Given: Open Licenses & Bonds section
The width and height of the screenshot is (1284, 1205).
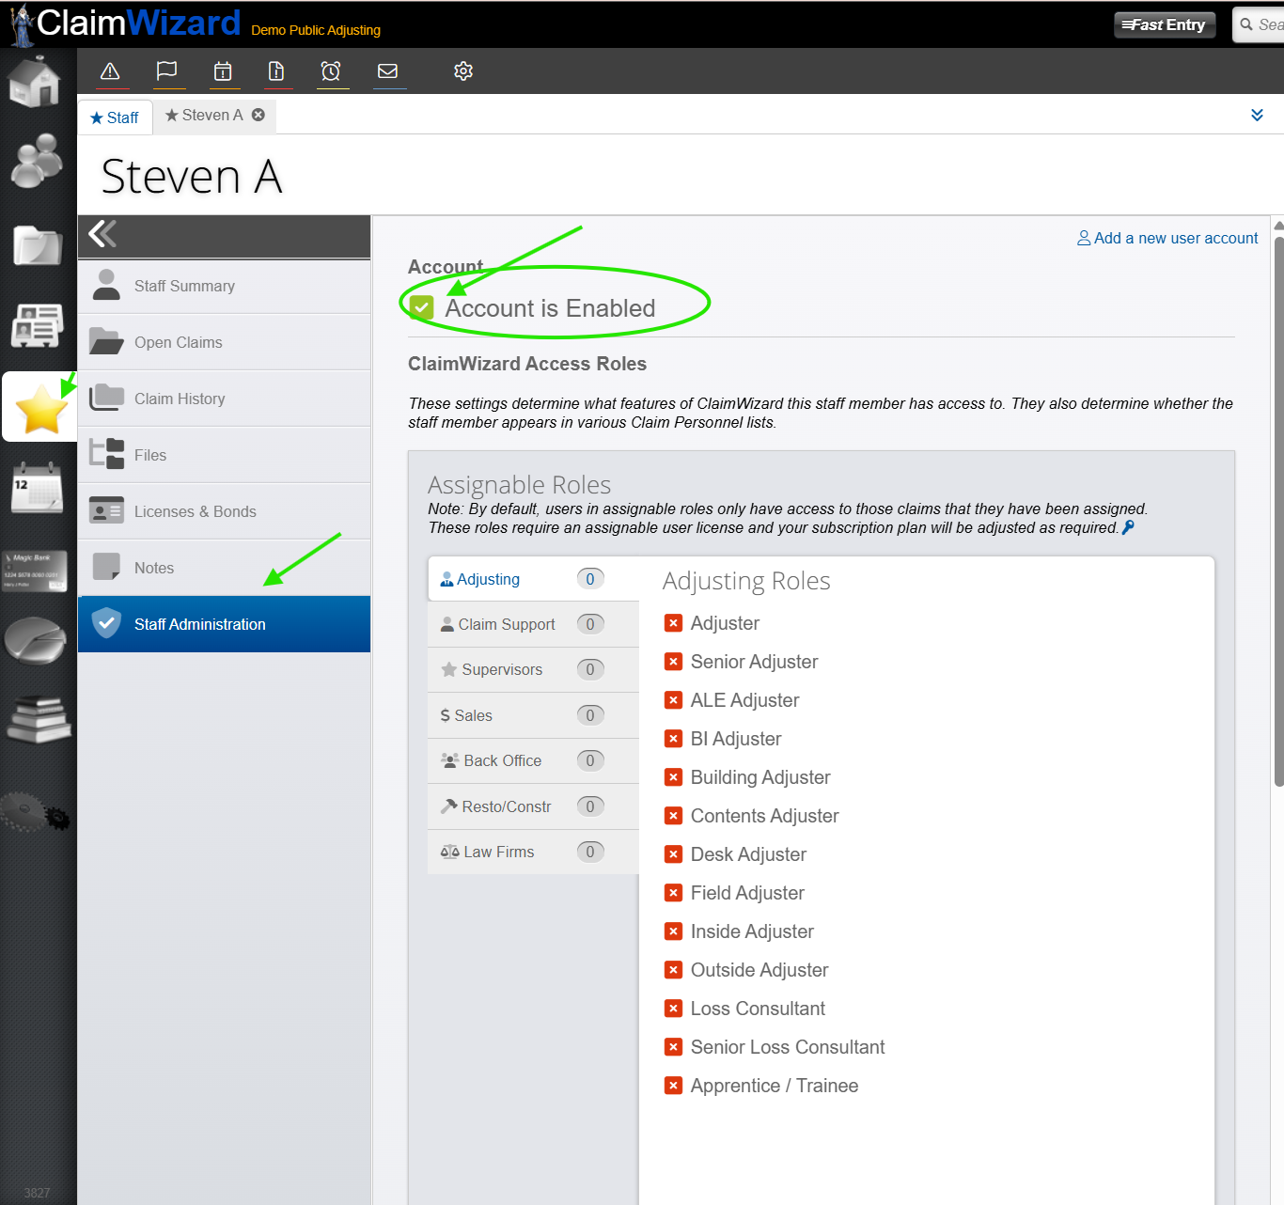Looking at the screenshot, I should (x=224, y=511).
